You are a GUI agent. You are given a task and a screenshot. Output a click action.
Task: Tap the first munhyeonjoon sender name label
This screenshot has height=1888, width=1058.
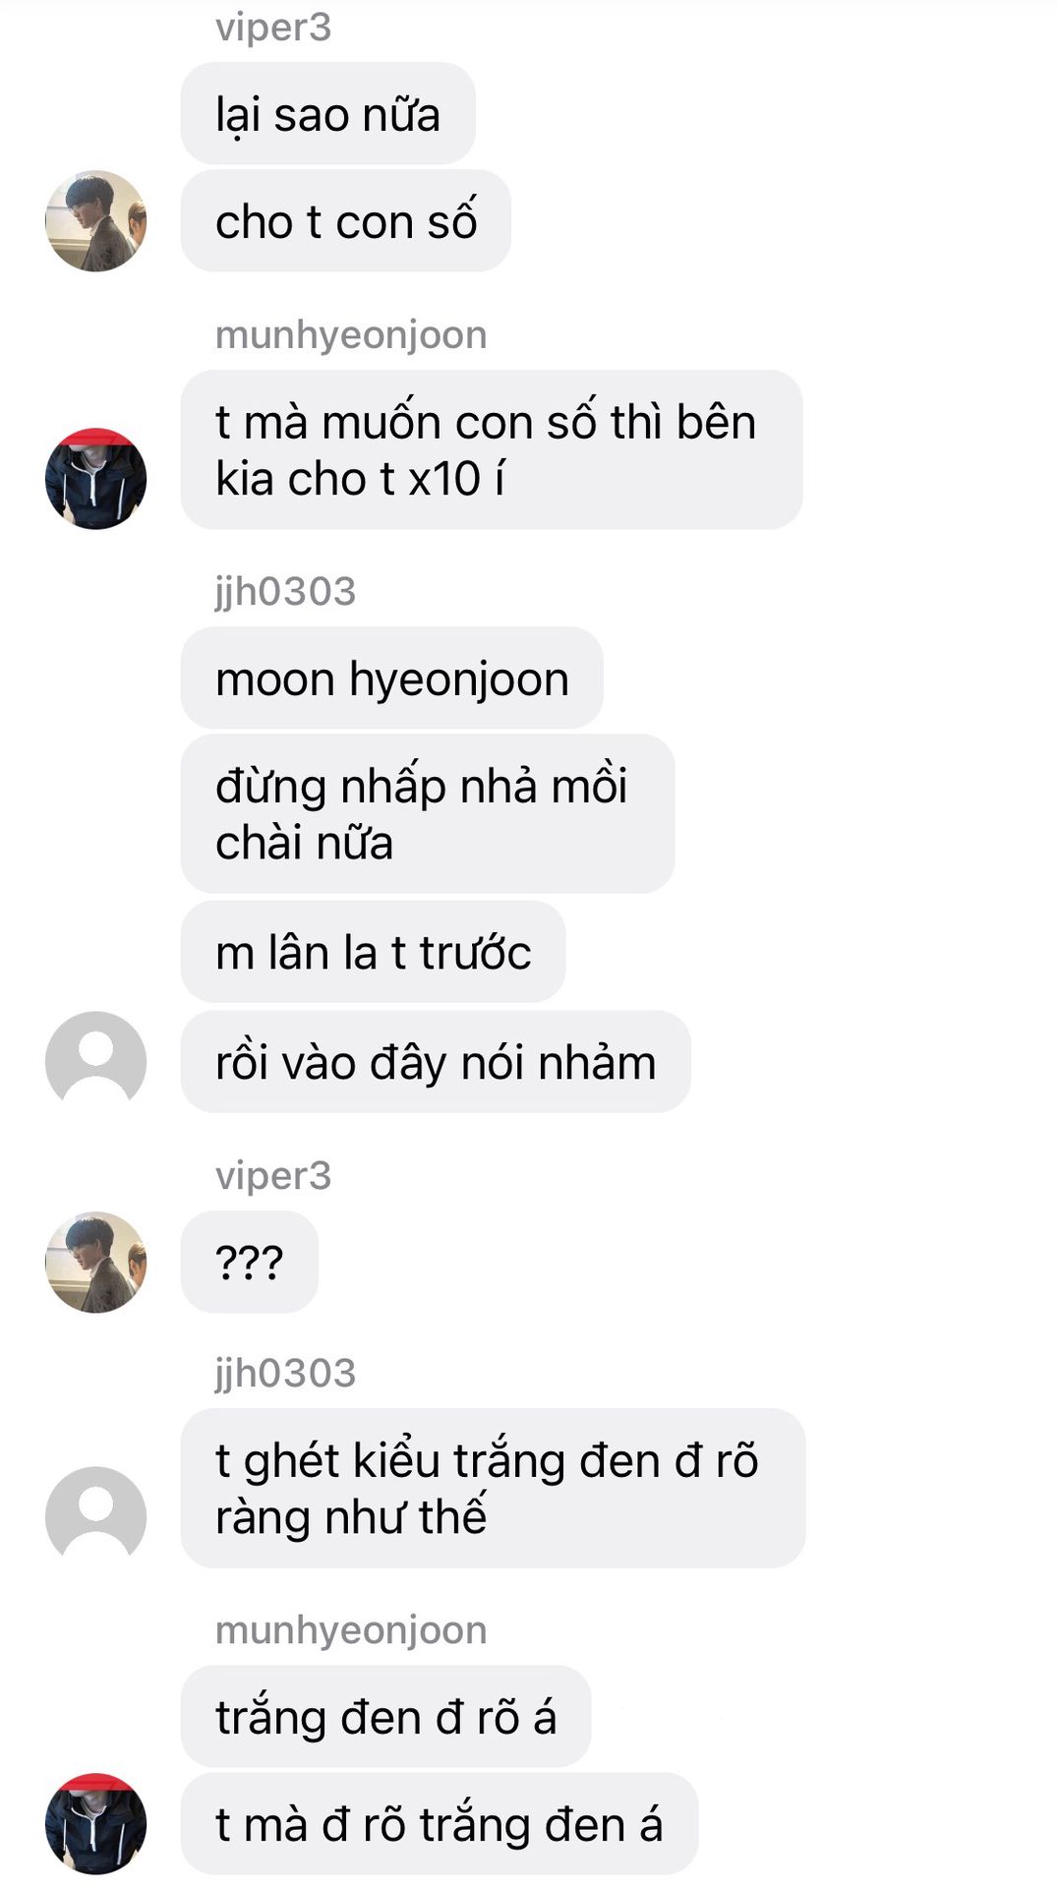click(351, 335)
